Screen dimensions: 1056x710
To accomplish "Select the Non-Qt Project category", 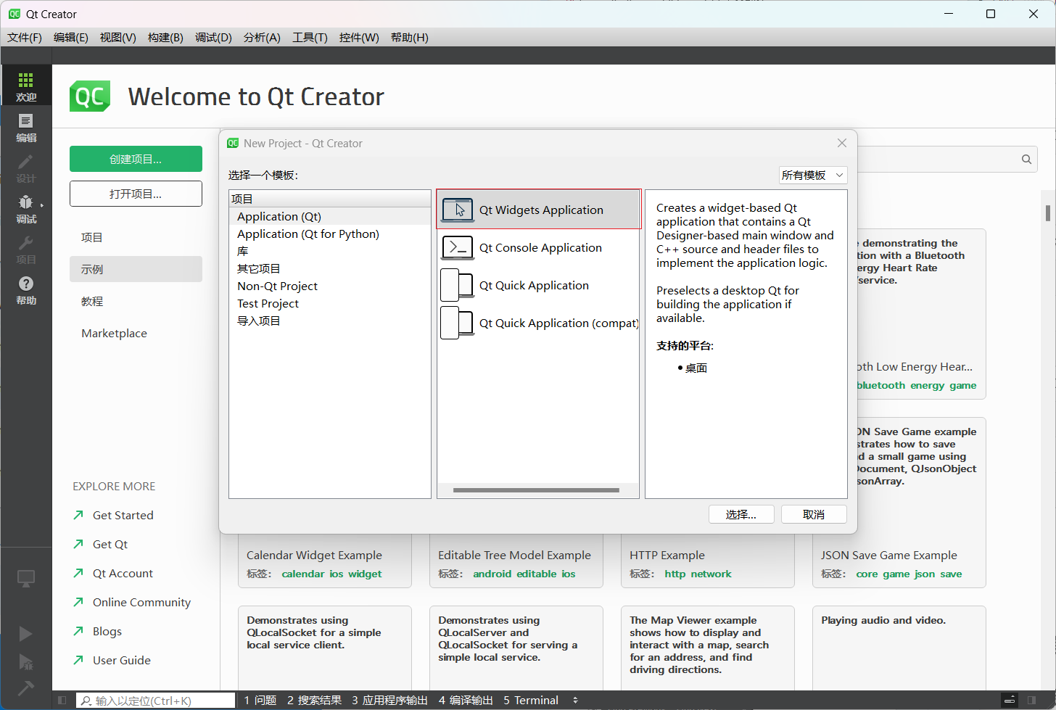I will click(x=330, y=286).
